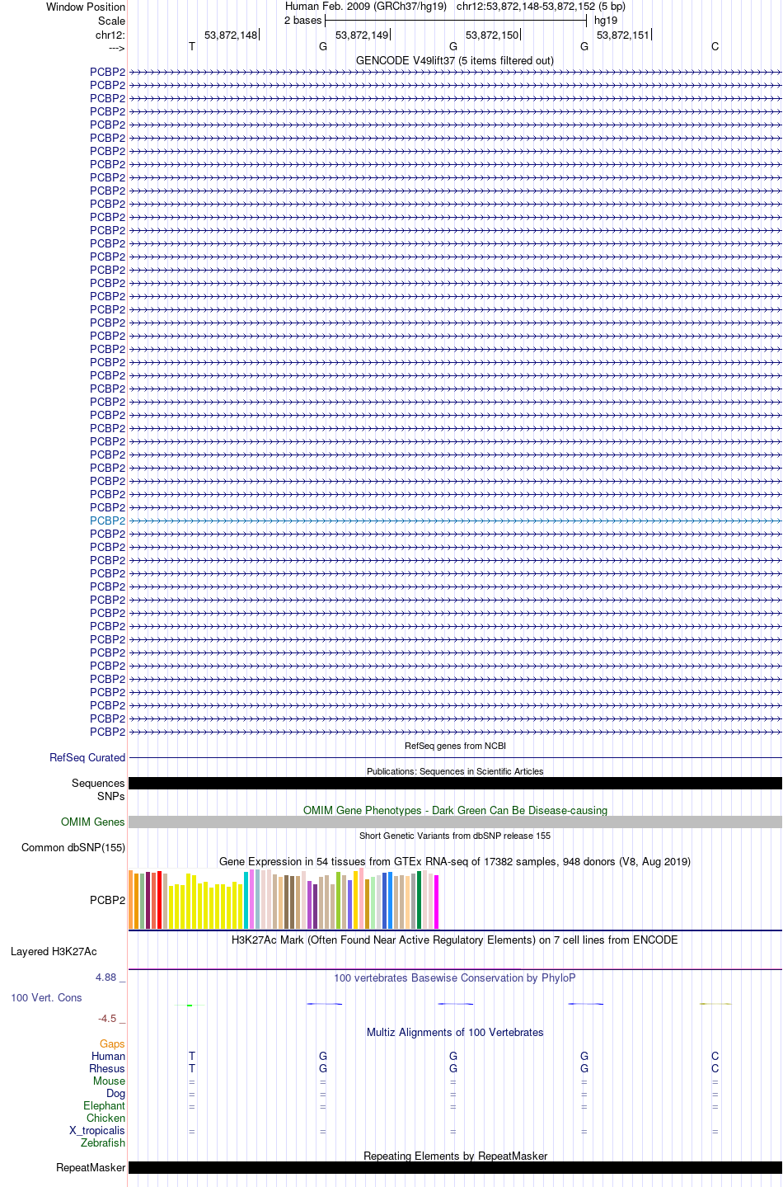Click the Multiz Alignments of 100 Vertebrates title
This screenshot has width=783, height=1187.
(x=455, y=1033)
